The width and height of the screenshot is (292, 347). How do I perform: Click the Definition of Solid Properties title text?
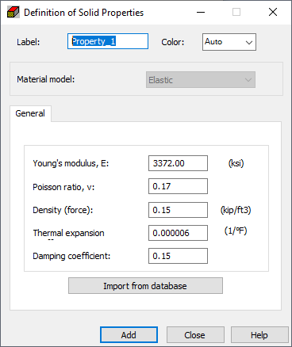(x=83, y=13)
